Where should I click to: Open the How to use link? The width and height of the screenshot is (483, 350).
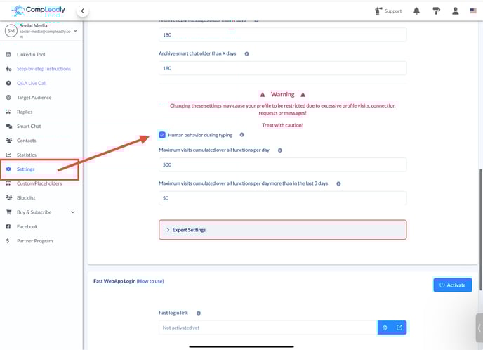click(x=150, y=281)
